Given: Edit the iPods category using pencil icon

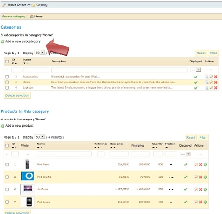Looking at the screenshot, I should click(x=211, y=82).
